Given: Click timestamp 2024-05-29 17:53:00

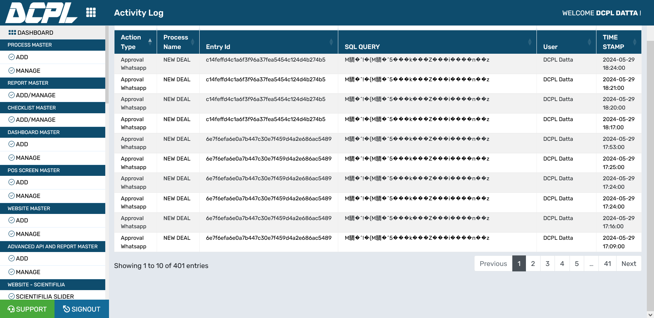Looking at the screenshot, I should (x=619, y=143).
